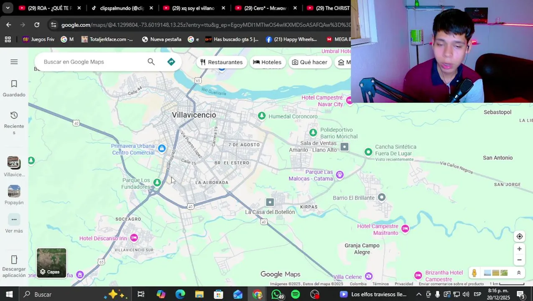Image resolution: width=533 pixels, height=301 pixels.
Task: Select the Cancha Sintética Fuera De Lugar pin
Action: point(368,152)
